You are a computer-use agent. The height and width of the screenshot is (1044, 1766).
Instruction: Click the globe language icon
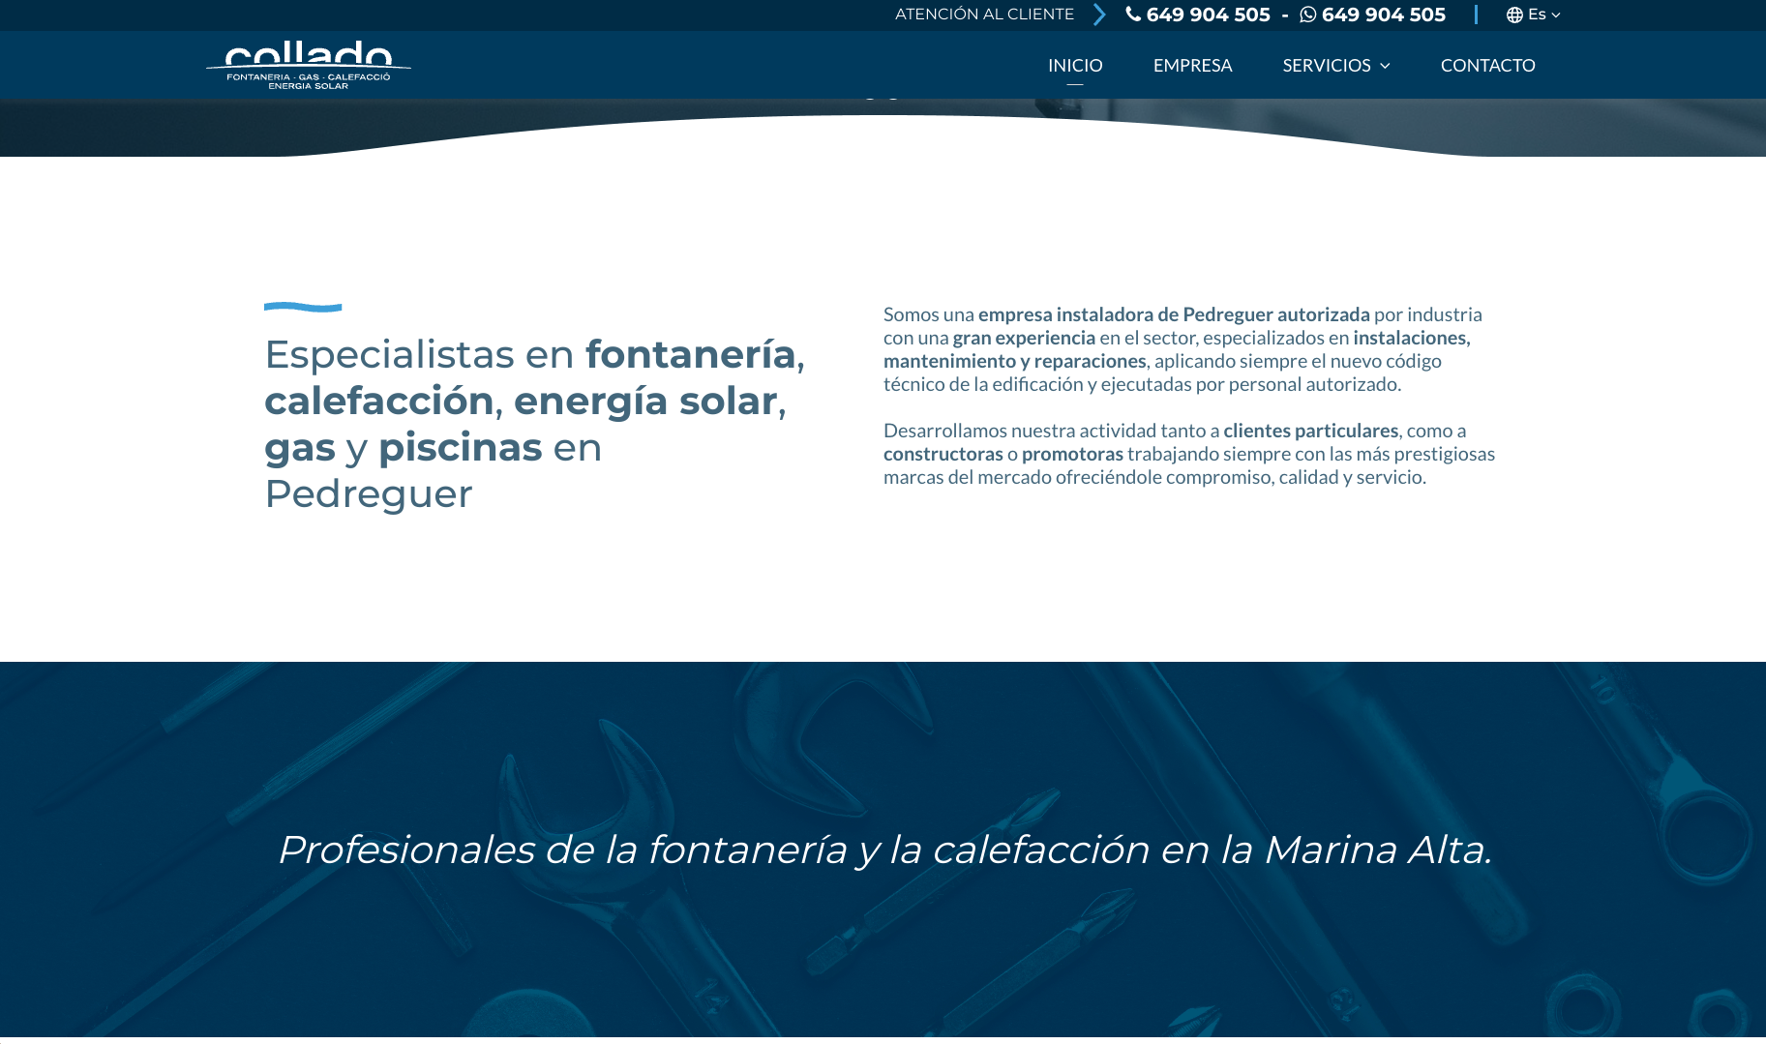pyautogui.click(x=1514, y=15)
